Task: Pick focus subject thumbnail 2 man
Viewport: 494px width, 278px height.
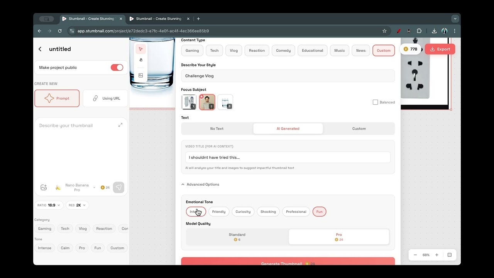Action: click(x=207, y=102)
